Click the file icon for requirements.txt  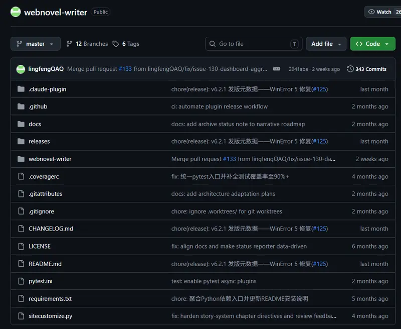point(21,298)
